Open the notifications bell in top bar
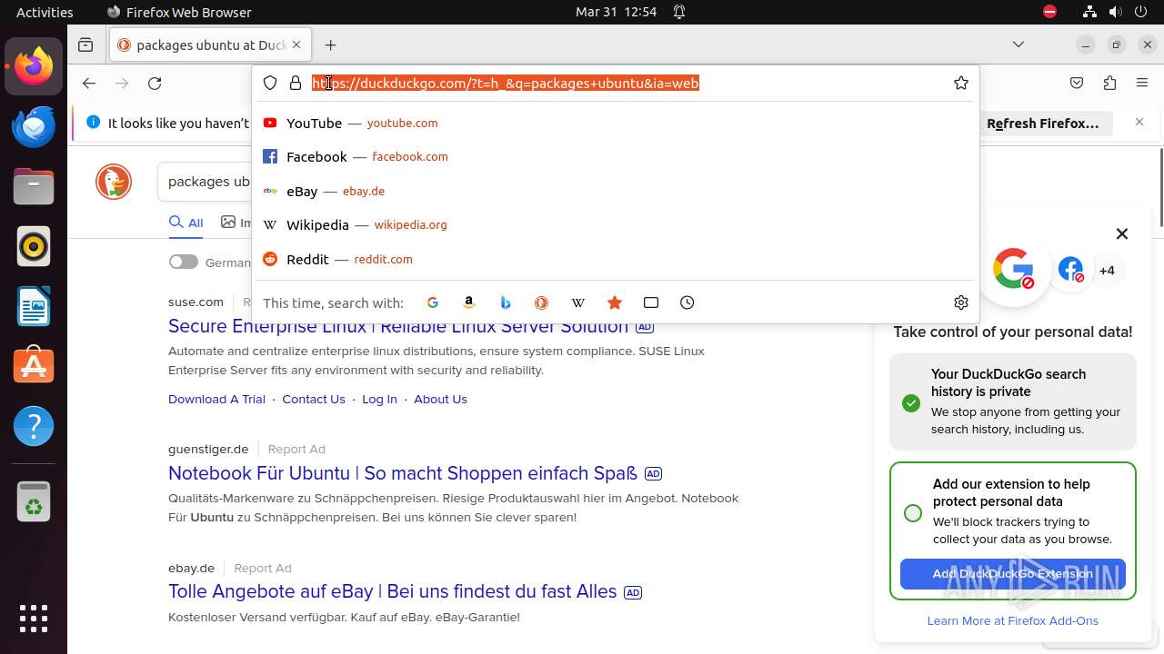This screenshot has height=654, width=1164. click(679, 12)
